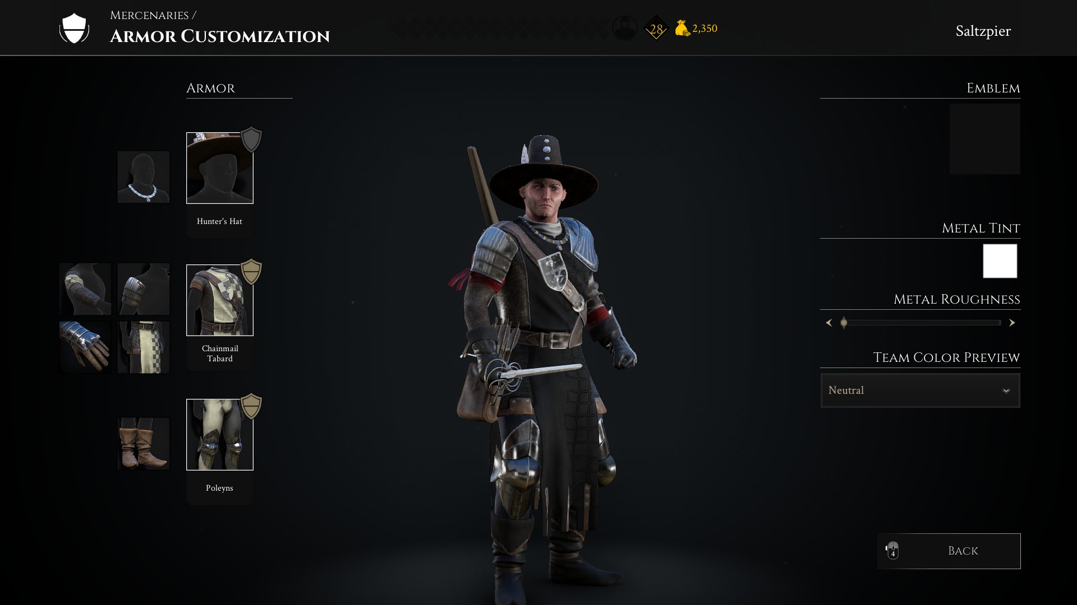Click the Back button
The image size is (1077, 605).
click(949, 551)
